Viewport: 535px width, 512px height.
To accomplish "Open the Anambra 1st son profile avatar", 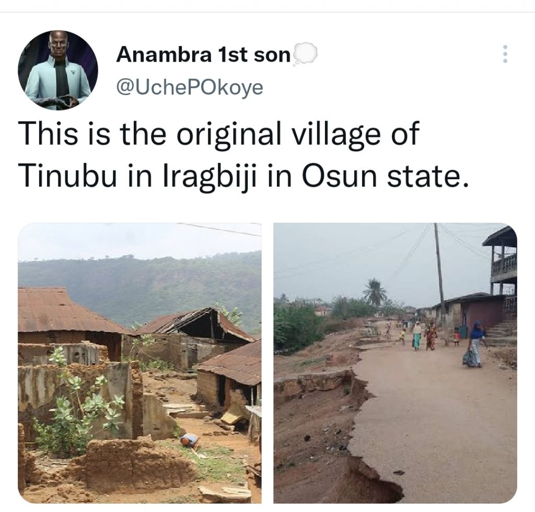I will point(58,70).
